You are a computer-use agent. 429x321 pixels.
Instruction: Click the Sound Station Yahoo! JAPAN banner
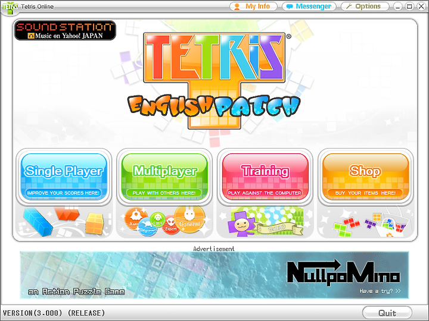point(65,30)
